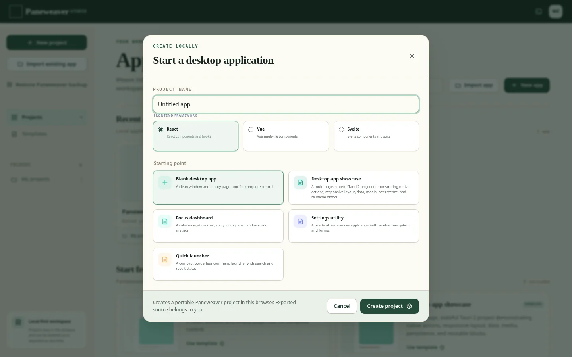Choose the Desktop app showcase starting point
This screenshot has width=572, height=357.
[354, 188]
